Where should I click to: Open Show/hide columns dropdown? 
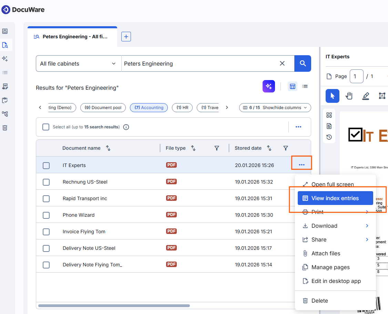pos(275,108)
